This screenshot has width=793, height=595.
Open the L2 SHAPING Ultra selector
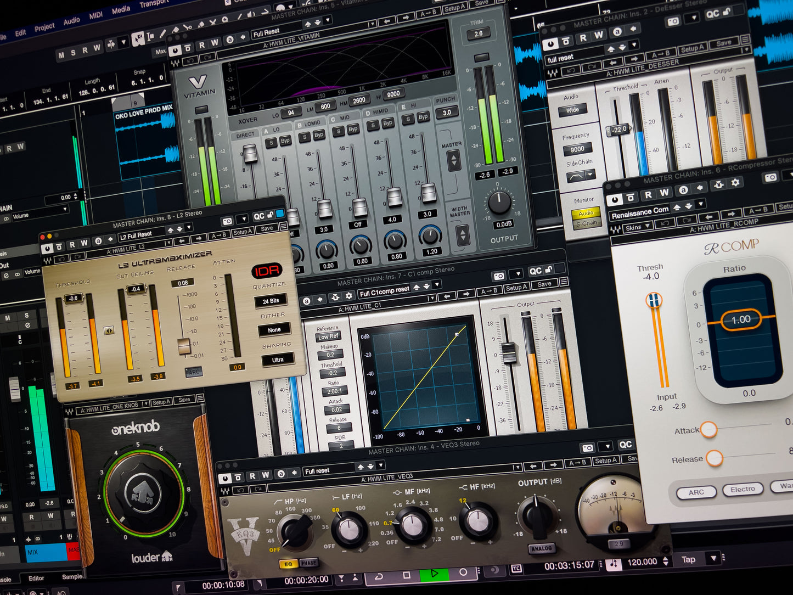point(278,360)
